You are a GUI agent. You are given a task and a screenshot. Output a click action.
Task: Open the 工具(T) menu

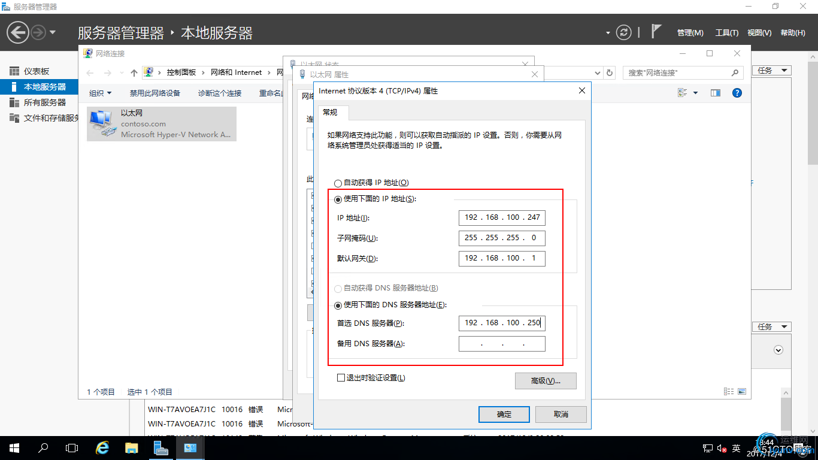point(727,33)
